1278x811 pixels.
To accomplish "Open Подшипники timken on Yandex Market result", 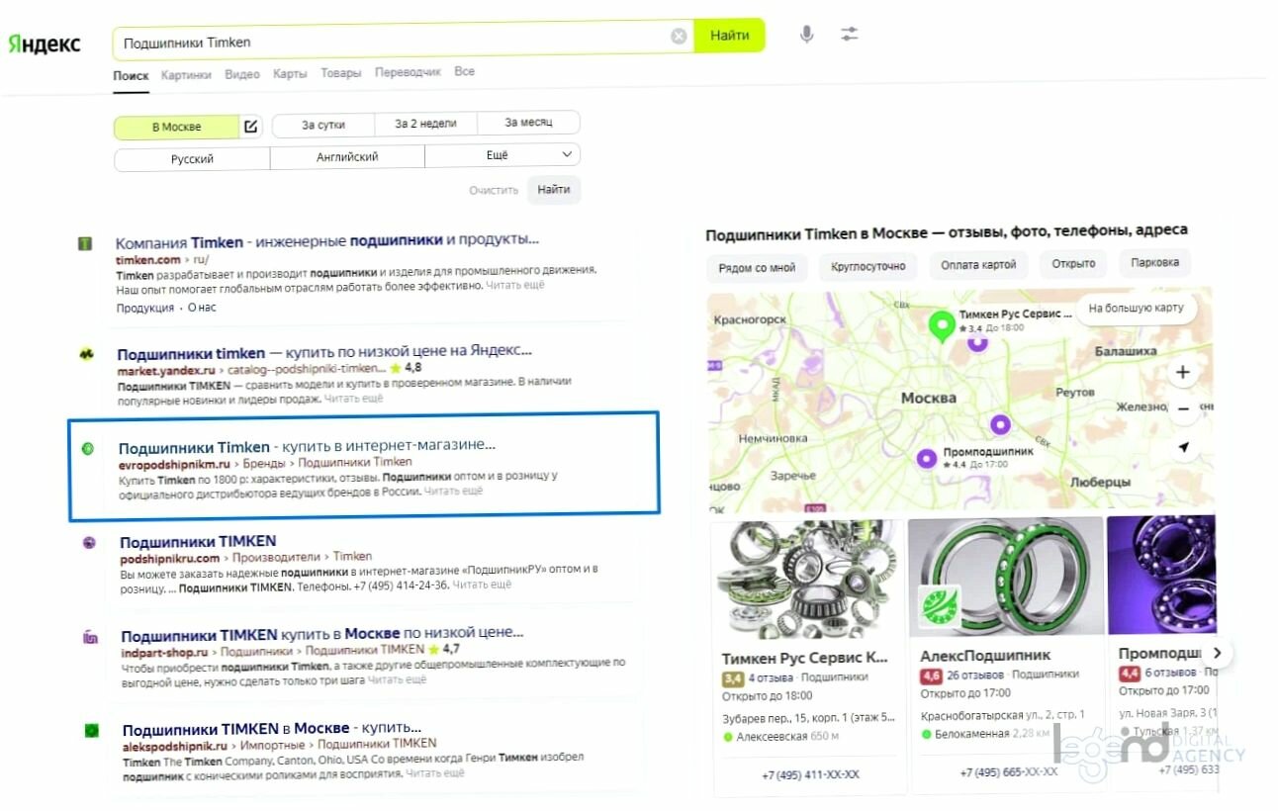I will click(324, 352).
